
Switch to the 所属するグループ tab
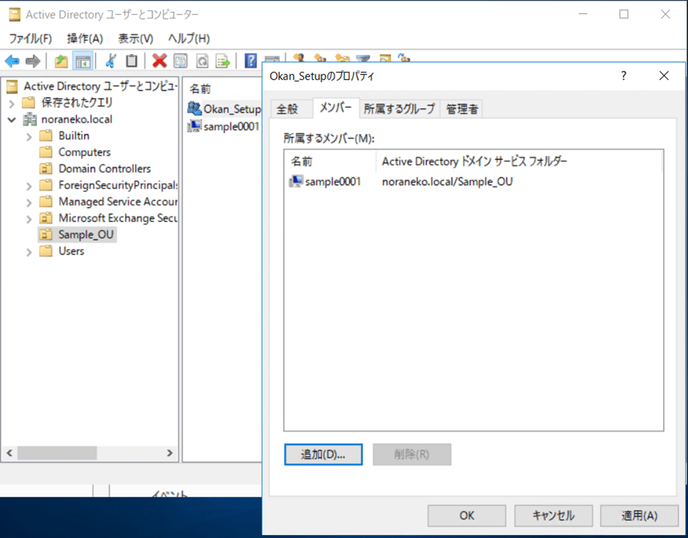pyautogui.click(x=399, y=109)
